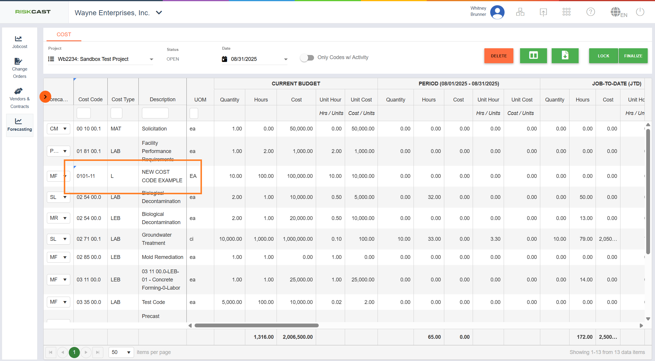The width and height of the screenshot is (655, 361).
Task: Open the Project selection dropdown
Action: [151, 59]
